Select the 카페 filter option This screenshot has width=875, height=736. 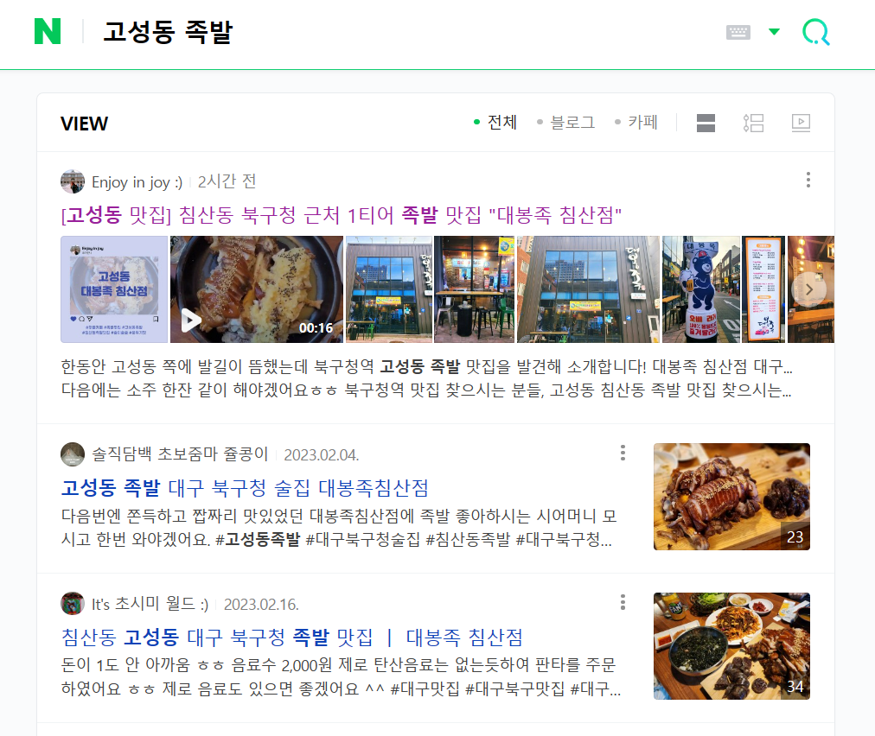point(636,122)
